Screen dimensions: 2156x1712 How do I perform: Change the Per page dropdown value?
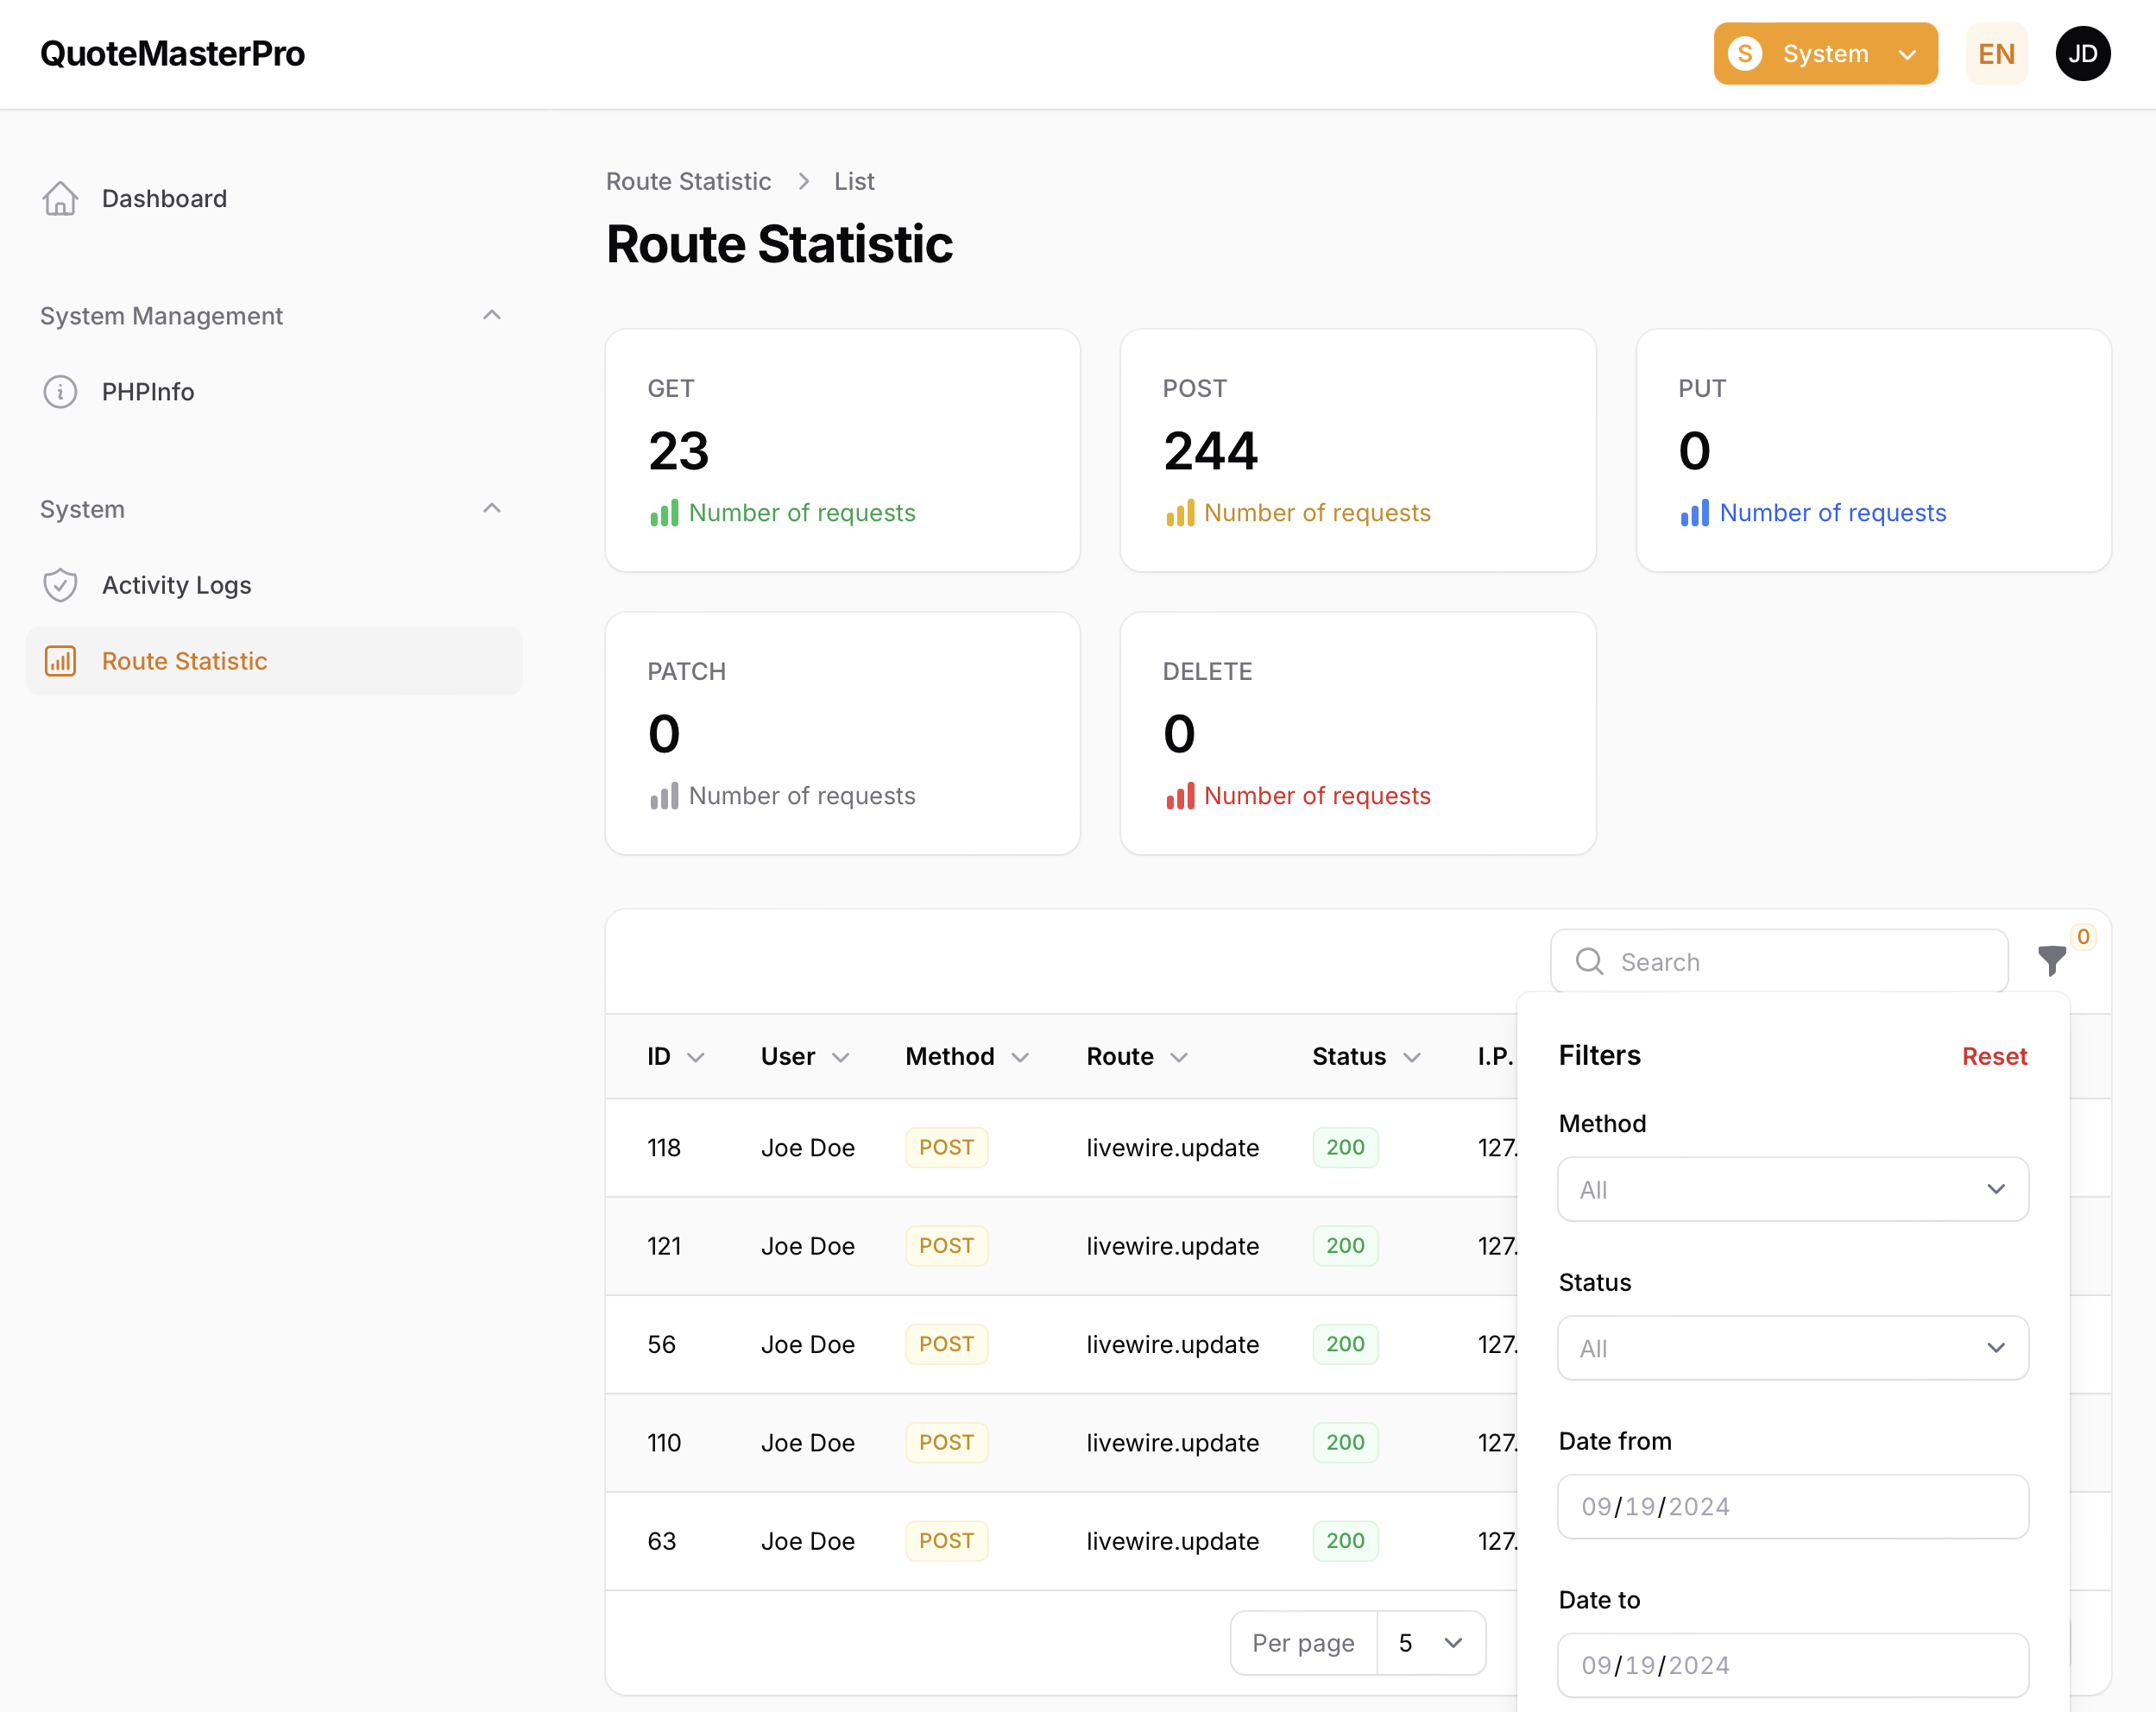pos(1430,1642)
